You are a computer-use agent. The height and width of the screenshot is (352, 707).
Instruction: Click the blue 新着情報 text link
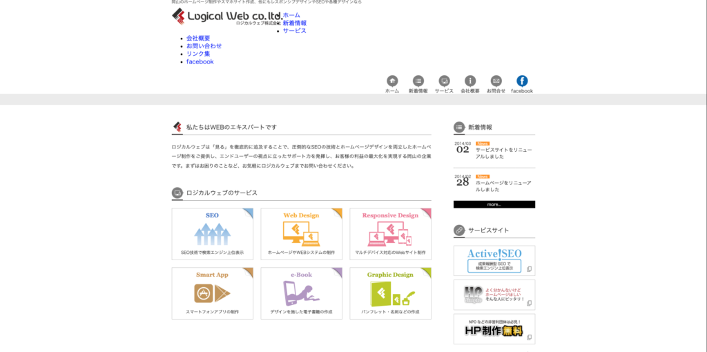tap(294, 23)
